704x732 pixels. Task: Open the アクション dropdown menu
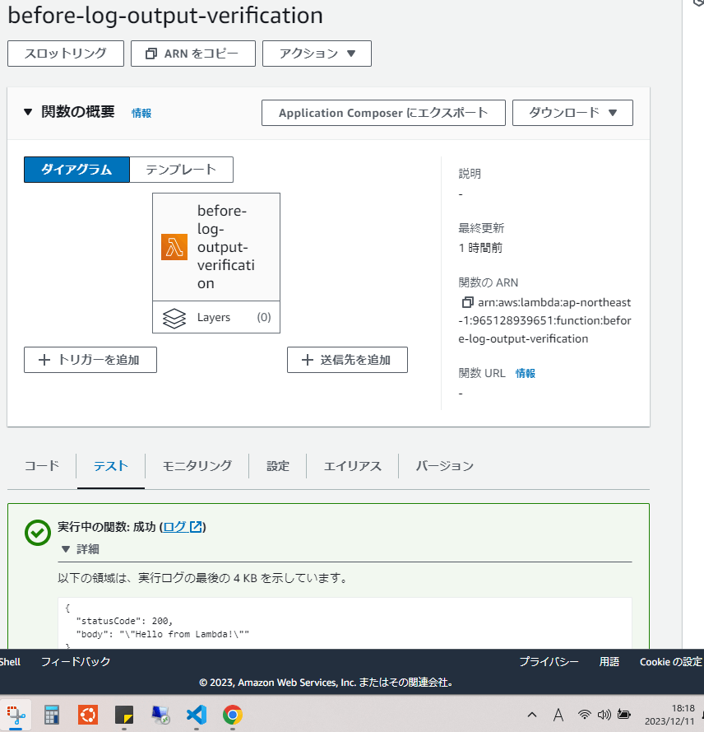(x=317, y=54)
